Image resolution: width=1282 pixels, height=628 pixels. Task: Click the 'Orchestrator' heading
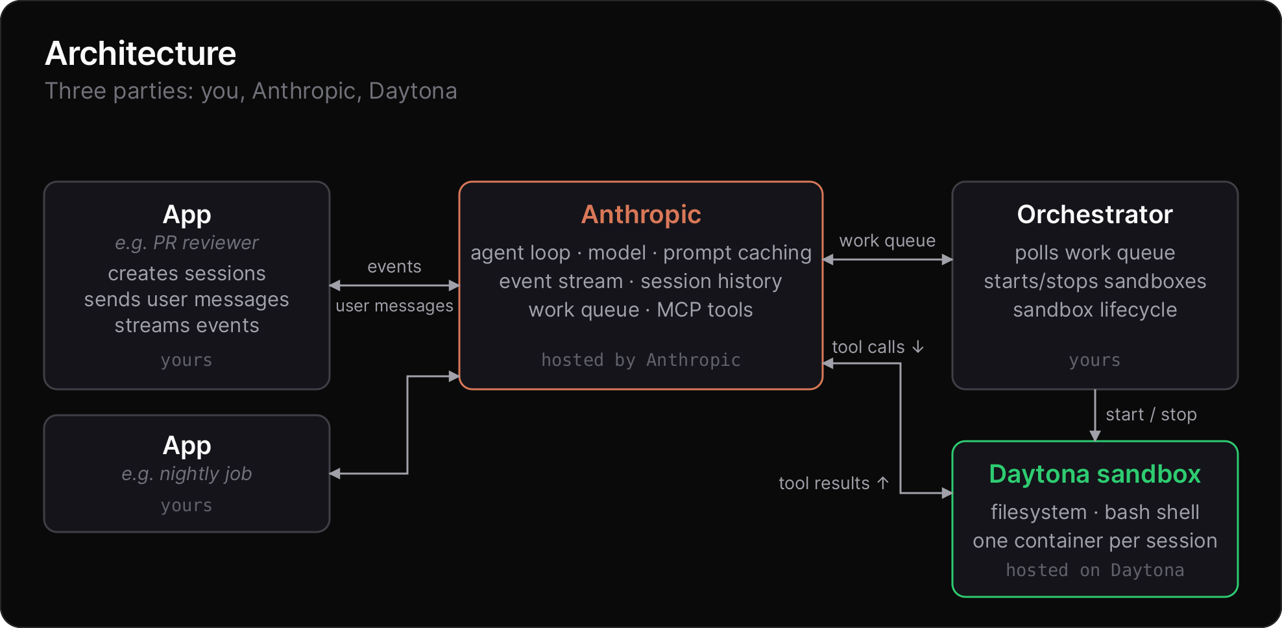pos(1095,214)
